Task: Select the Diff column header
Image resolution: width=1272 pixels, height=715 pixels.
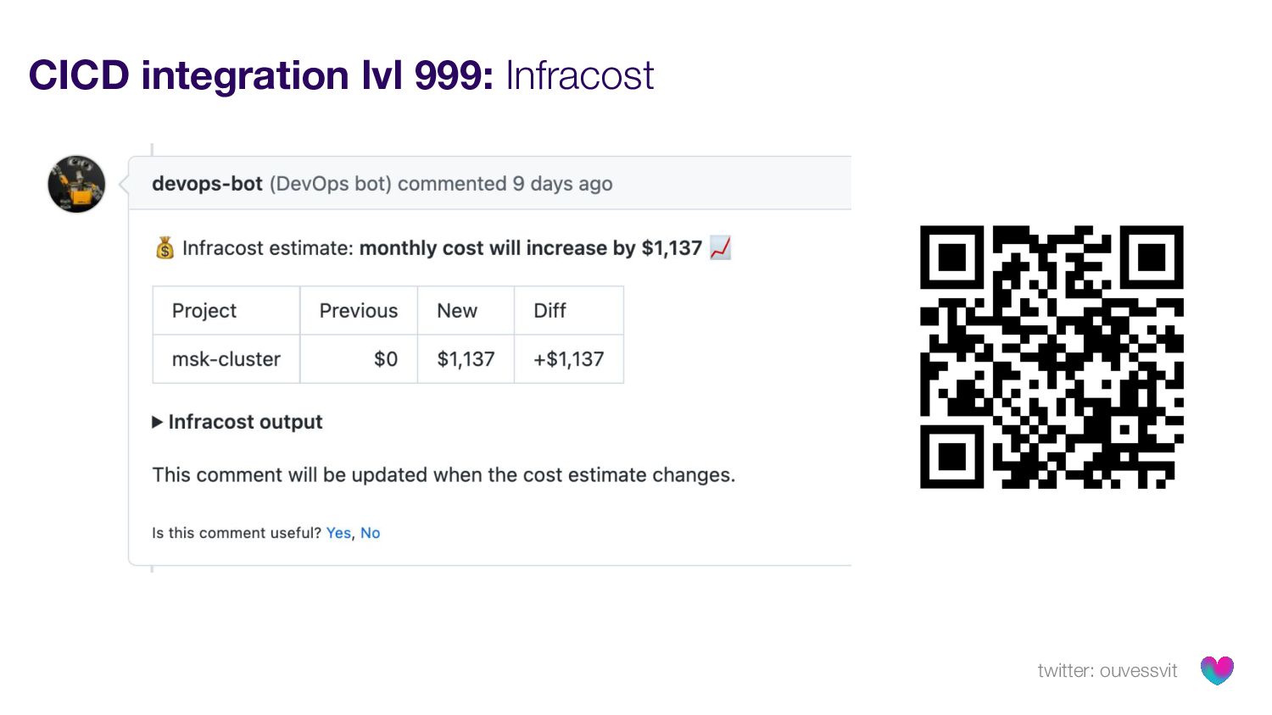Action: [x=550, y=311]
